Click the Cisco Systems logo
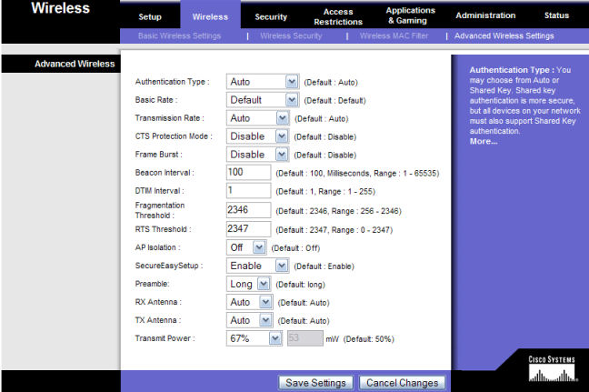The image size is (589, 392). pos(551,368)
